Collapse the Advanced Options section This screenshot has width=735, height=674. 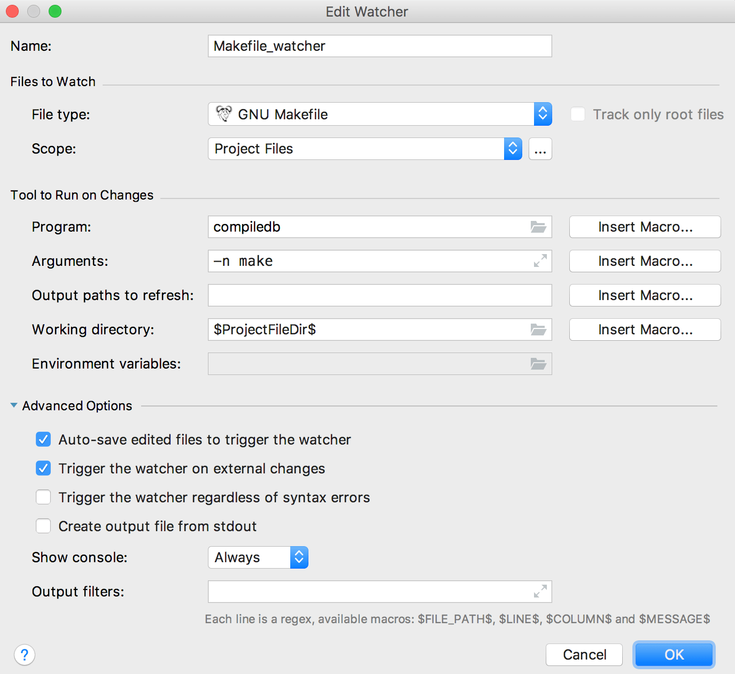tap(14, 406)
